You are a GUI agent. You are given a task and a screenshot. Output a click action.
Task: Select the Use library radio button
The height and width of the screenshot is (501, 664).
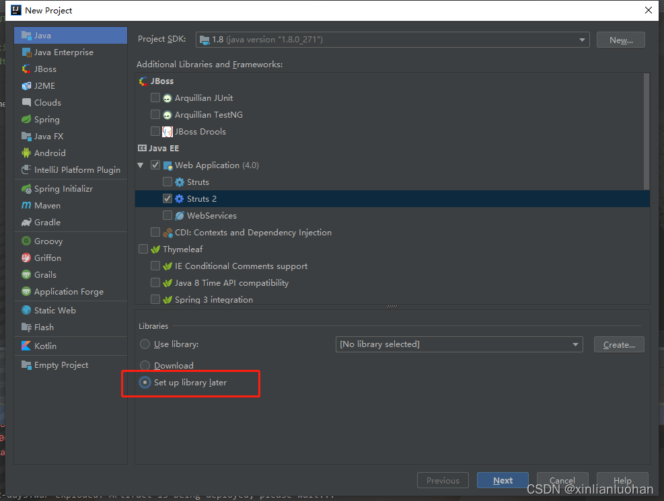click(145, 344)
